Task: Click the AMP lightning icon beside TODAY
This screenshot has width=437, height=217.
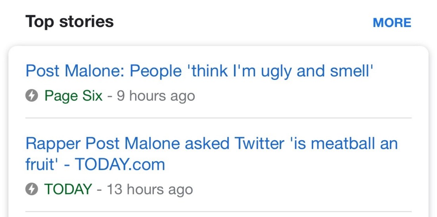Action: tap(31, 189)
